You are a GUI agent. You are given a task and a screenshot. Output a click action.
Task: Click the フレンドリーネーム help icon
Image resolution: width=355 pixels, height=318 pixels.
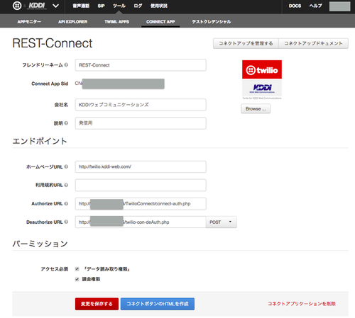(x=66, y=64)
